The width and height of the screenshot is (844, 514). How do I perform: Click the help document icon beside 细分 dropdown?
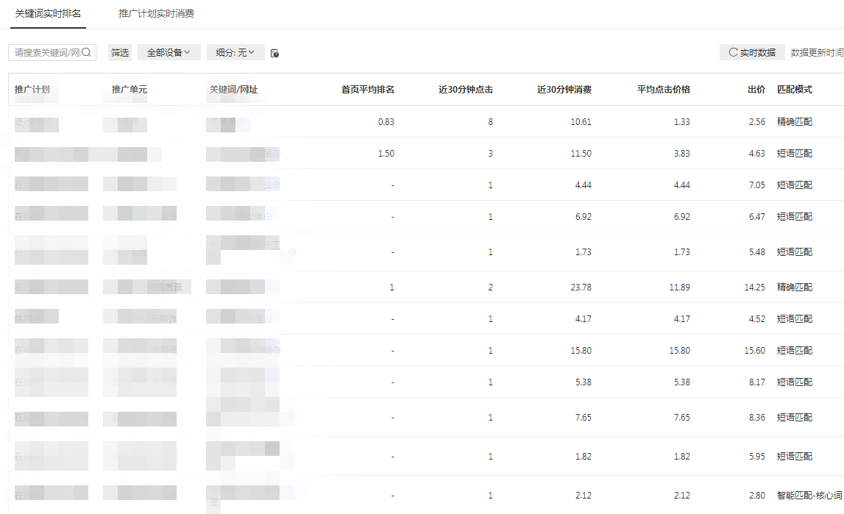pyautogui.click(x=274, y=53)
